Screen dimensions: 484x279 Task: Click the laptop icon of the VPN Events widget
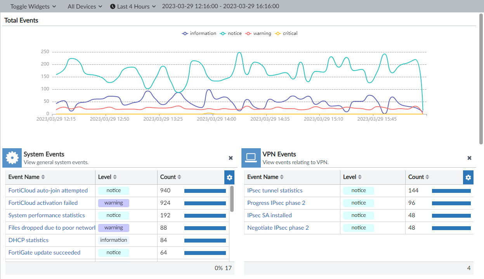[x=251, y=158]
